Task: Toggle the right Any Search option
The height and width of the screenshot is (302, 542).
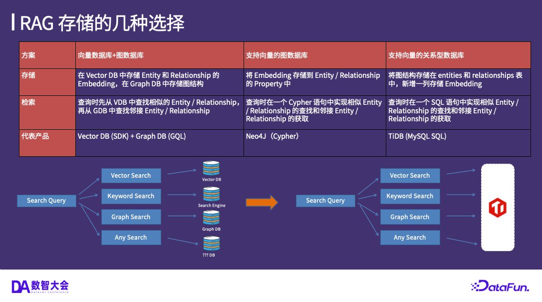Action: (x=410, y=237)
